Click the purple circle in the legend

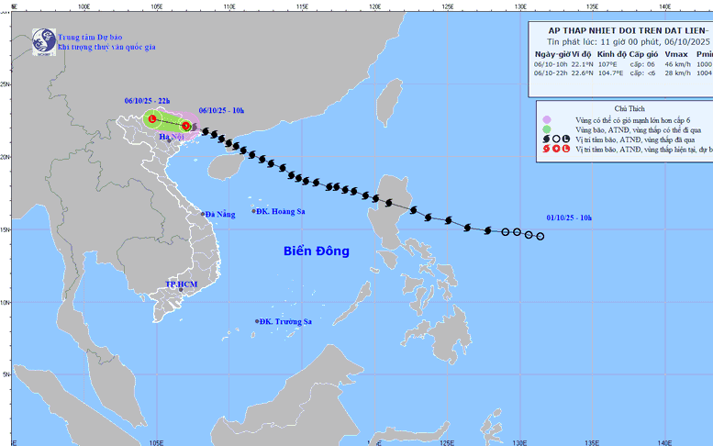pyautogui.click(x=546, y=119)
